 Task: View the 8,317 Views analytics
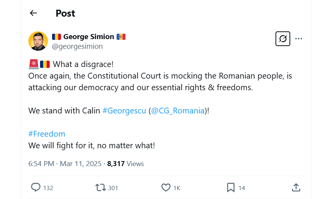126,164
